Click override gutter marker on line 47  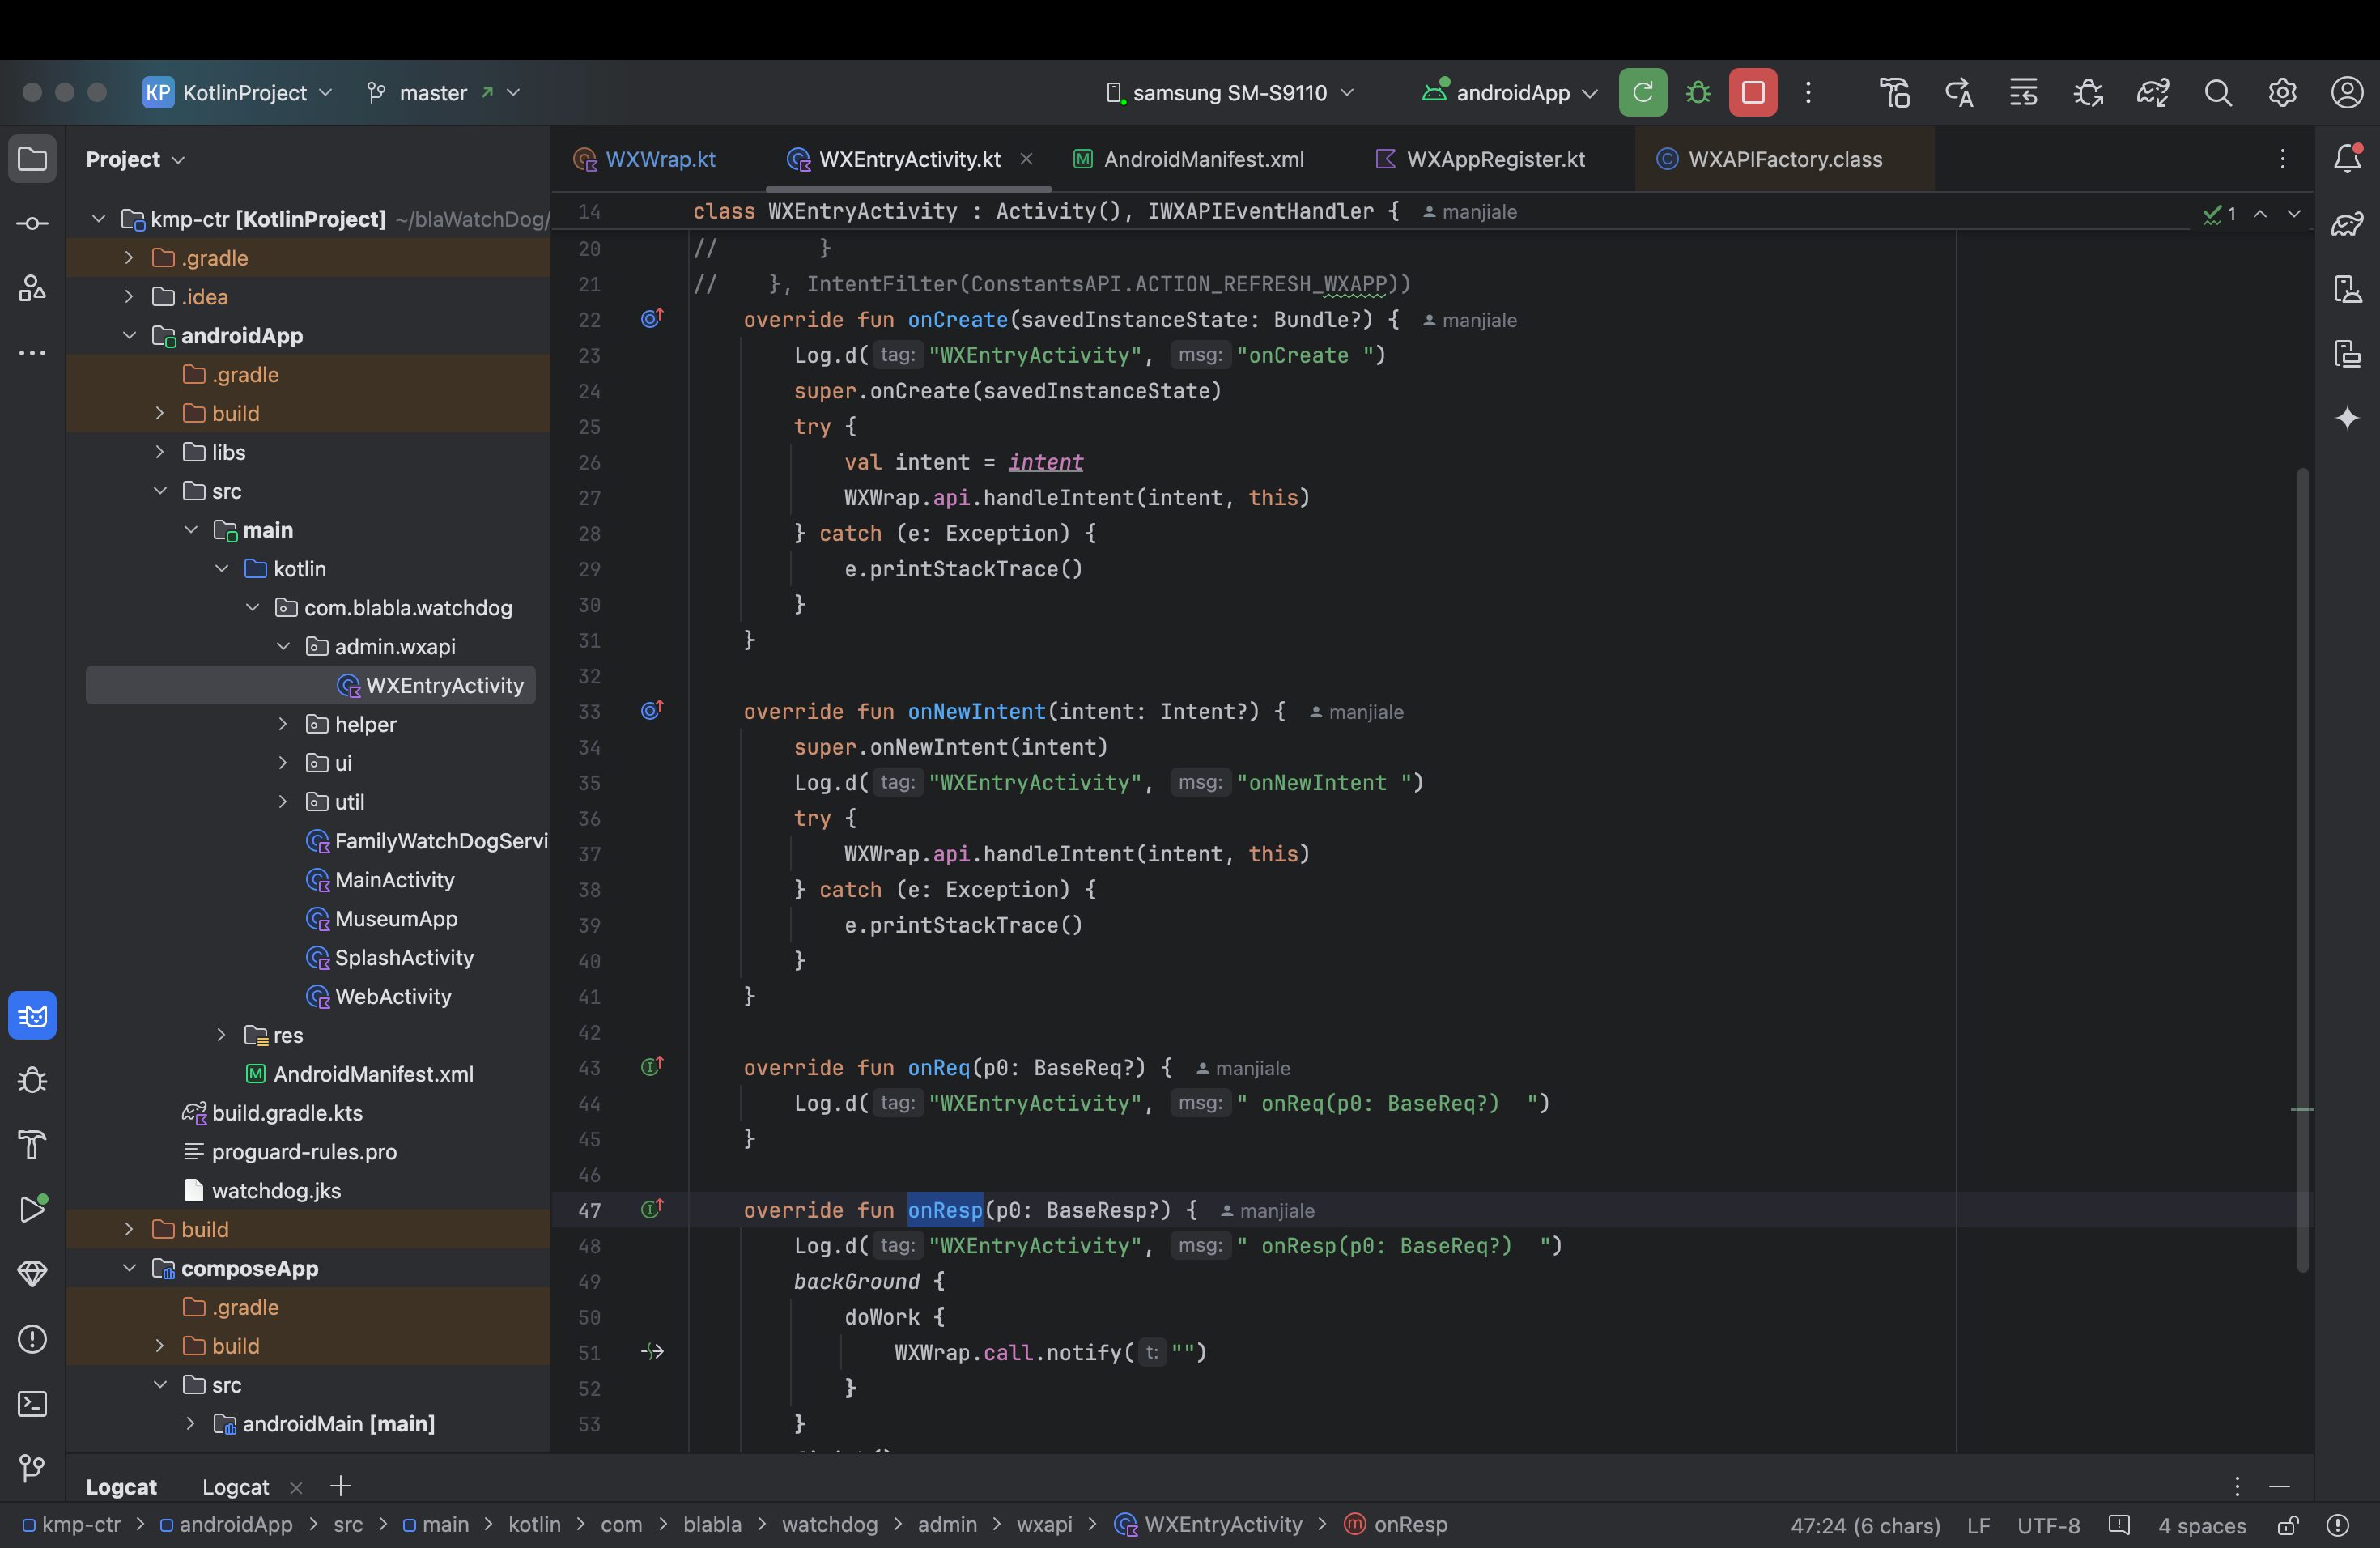click(x=652, y=1210)
